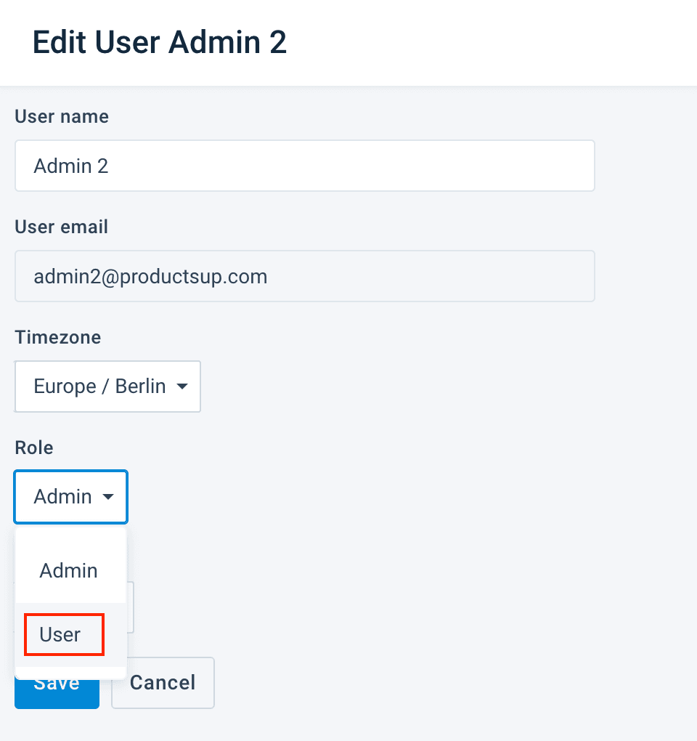Click the Cancel button
The height and width of the screenshot is (741, 697).
tap(163, 682)
